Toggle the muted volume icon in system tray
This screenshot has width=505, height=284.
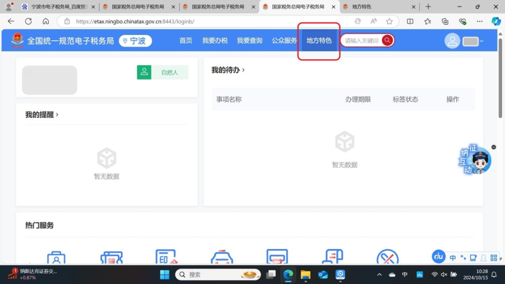444,275
